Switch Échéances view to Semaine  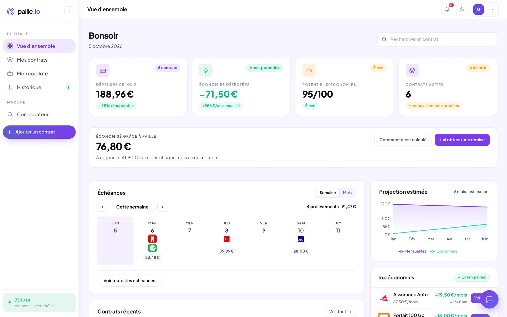pos(328,193)
